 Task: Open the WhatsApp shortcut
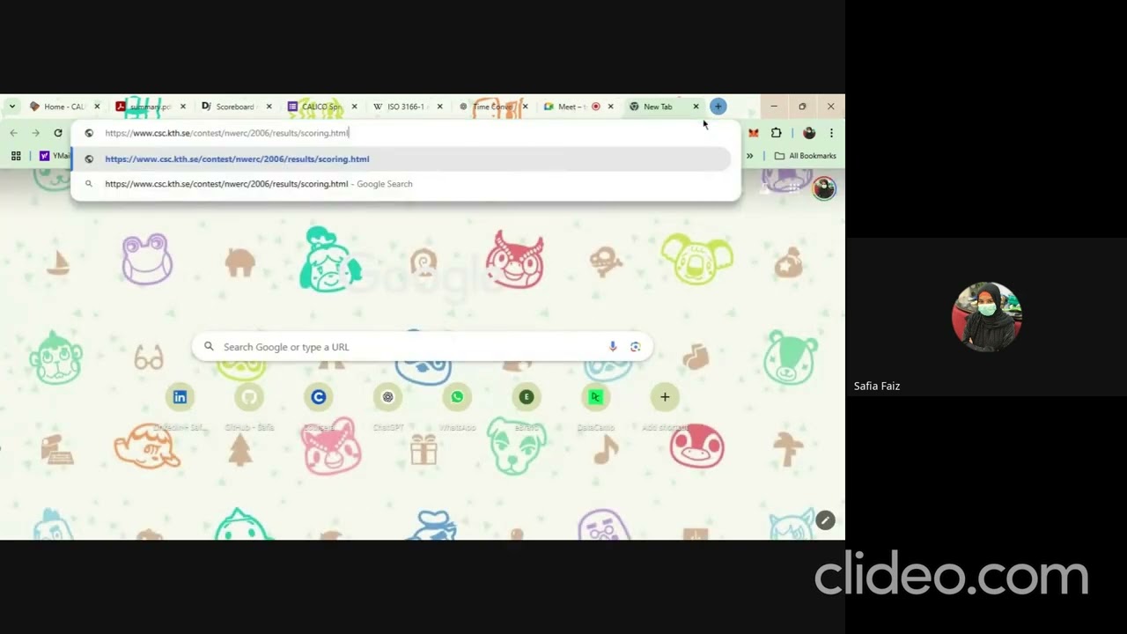[457, 397]
